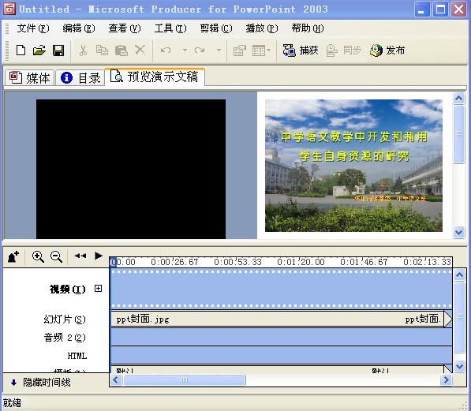Redo the last undone action

pos(200,50)
